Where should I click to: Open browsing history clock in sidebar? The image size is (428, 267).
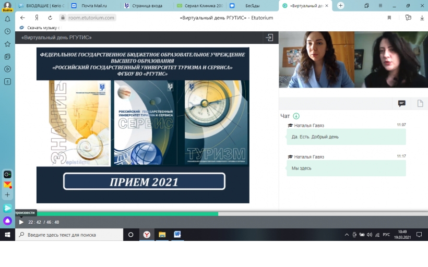click(7, 31)
